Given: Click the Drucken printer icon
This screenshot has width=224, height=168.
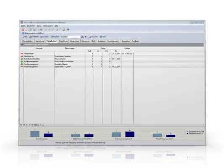Looking at the screenshot, I should pyautogui.click(x=90, y=37).
